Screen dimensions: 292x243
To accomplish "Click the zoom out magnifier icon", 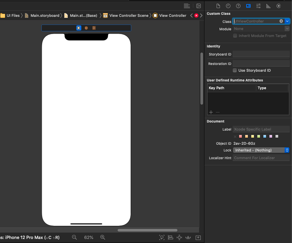I will coord(74,237).
